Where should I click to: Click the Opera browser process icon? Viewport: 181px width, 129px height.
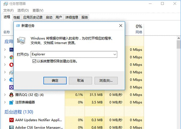pos(11,65)
